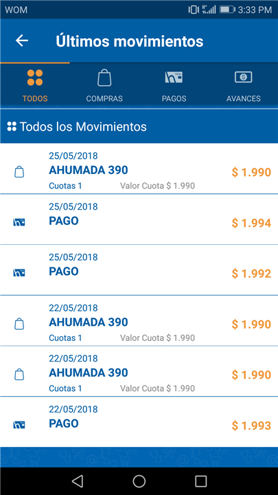Open first AHUMADA 390 purchase dated 25/05/2018

[x=139, y=169]
